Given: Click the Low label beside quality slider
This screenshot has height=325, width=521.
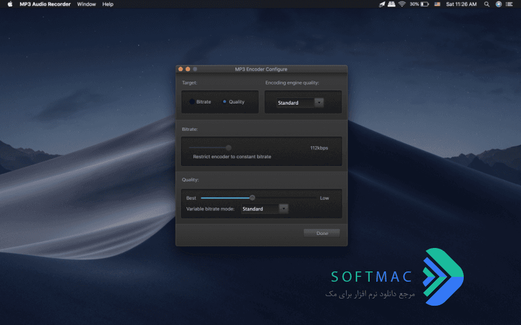Looking at the screenshot, I should point(324,198).
